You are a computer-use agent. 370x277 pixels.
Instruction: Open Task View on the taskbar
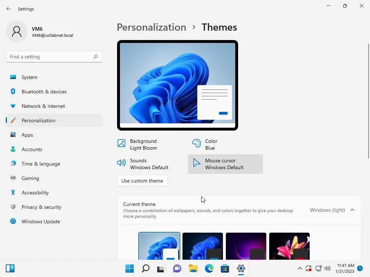point(162,268)
